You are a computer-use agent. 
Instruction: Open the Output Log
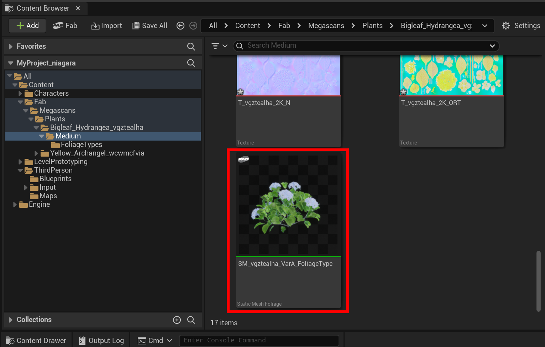(x=101, y=341)
